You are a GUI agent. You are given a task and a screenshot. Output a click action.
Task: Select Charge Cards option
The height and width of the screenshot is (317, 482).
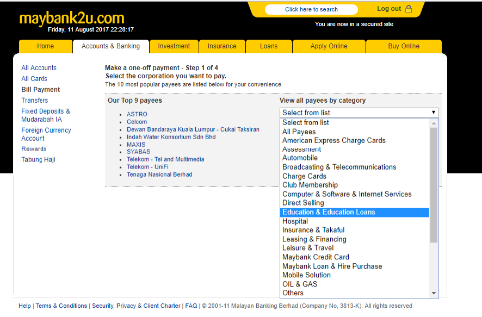(355, 176)
